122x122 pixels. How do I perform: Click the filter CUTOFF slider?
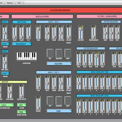(81, 32)
